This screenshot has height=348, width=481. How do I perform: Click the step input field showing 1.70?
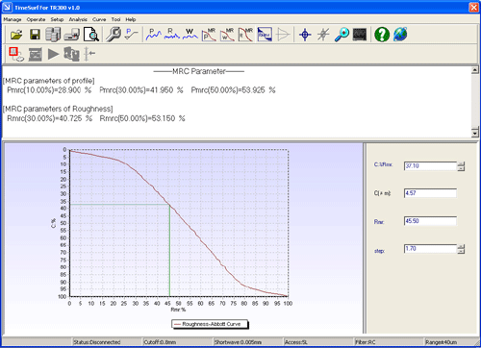[x=430, y=249]
